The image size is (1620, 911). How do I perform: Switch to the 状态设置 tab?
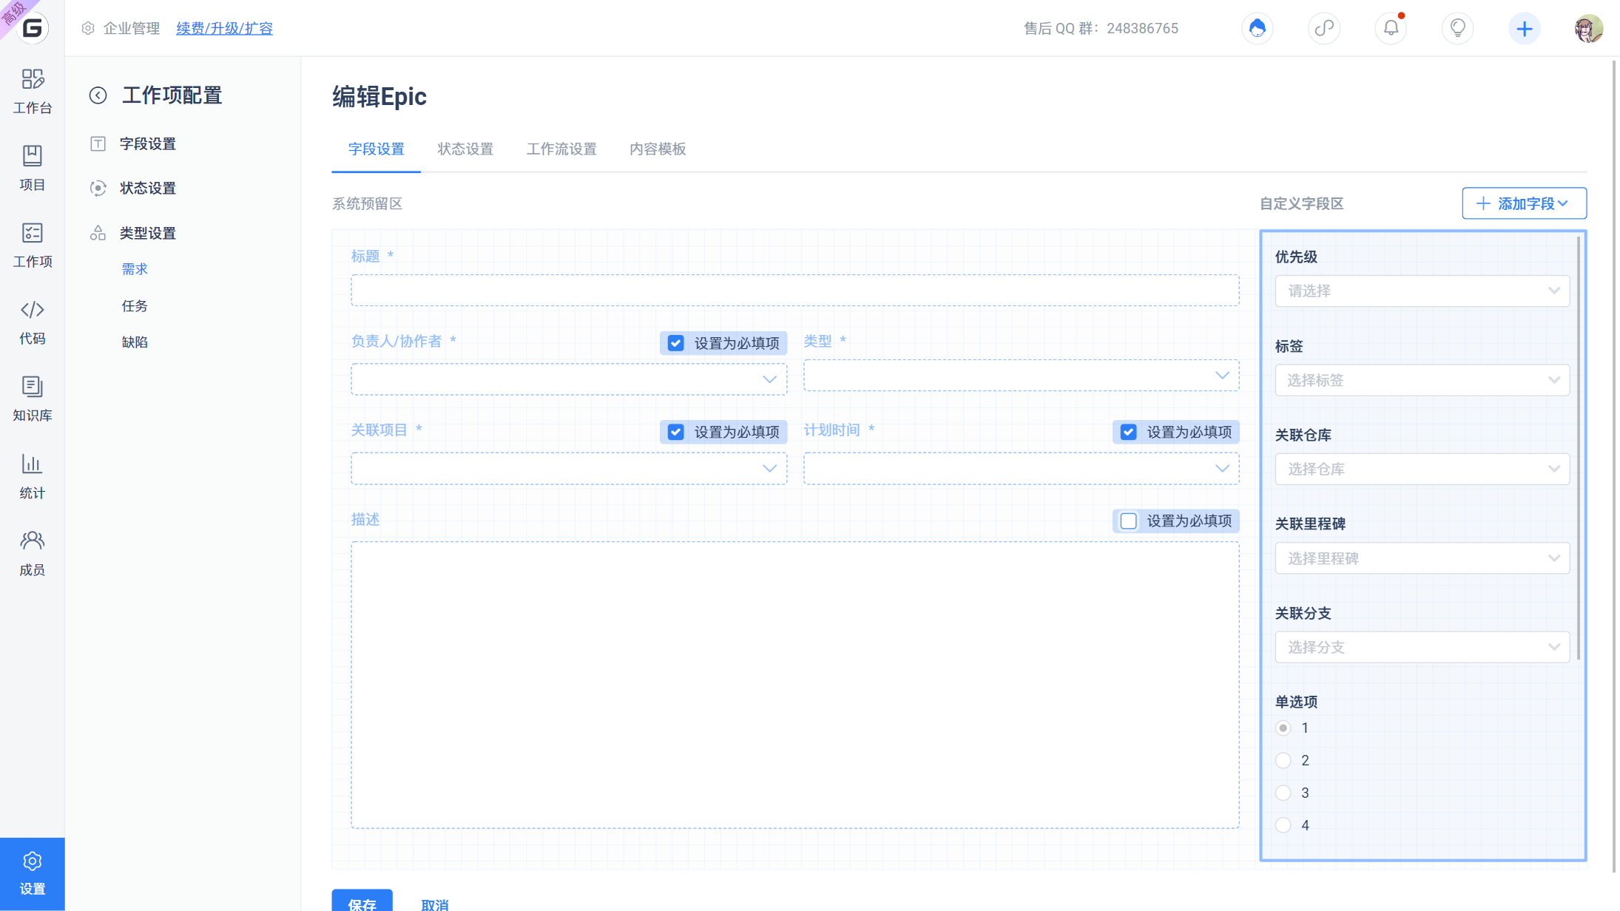465,149
